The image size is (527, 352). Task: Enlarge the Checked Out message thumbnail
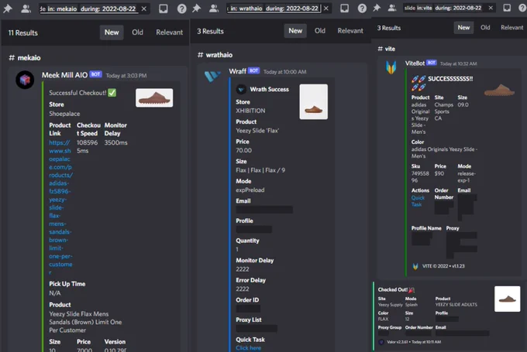(507, 299)
